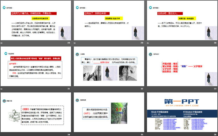This screenshot has height=136, width=218.
Task: Click slide number label 30
Action: click(x=215, y=43)
